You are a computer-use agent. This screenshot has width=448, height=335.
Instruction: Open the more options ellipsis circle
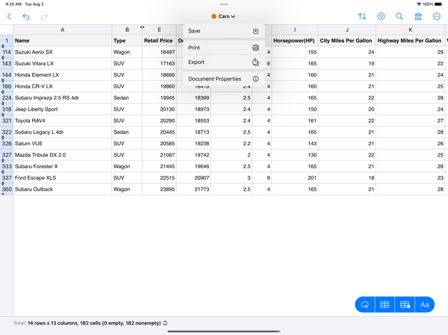click(x=437, y=16)
